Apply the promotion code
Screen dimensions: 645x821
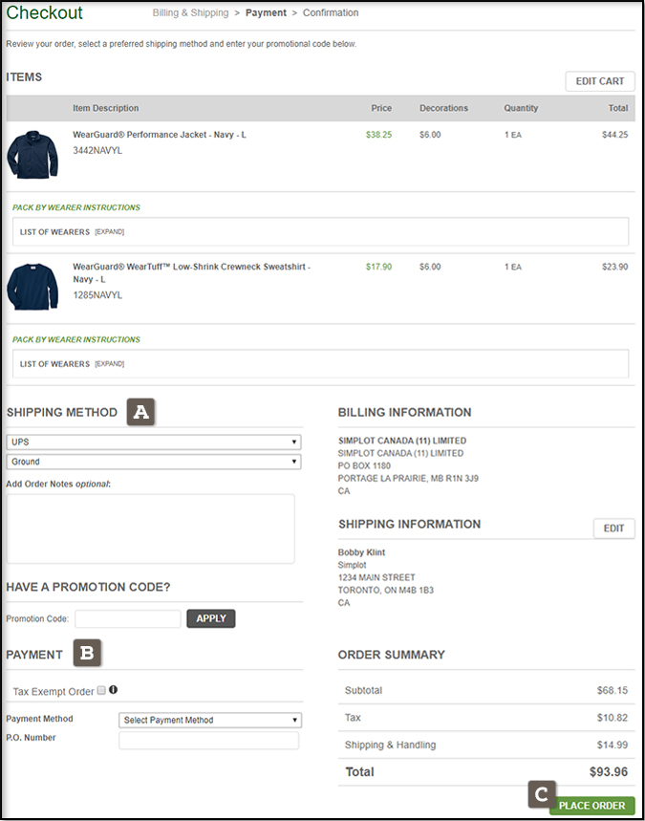[x=210, y=618]
